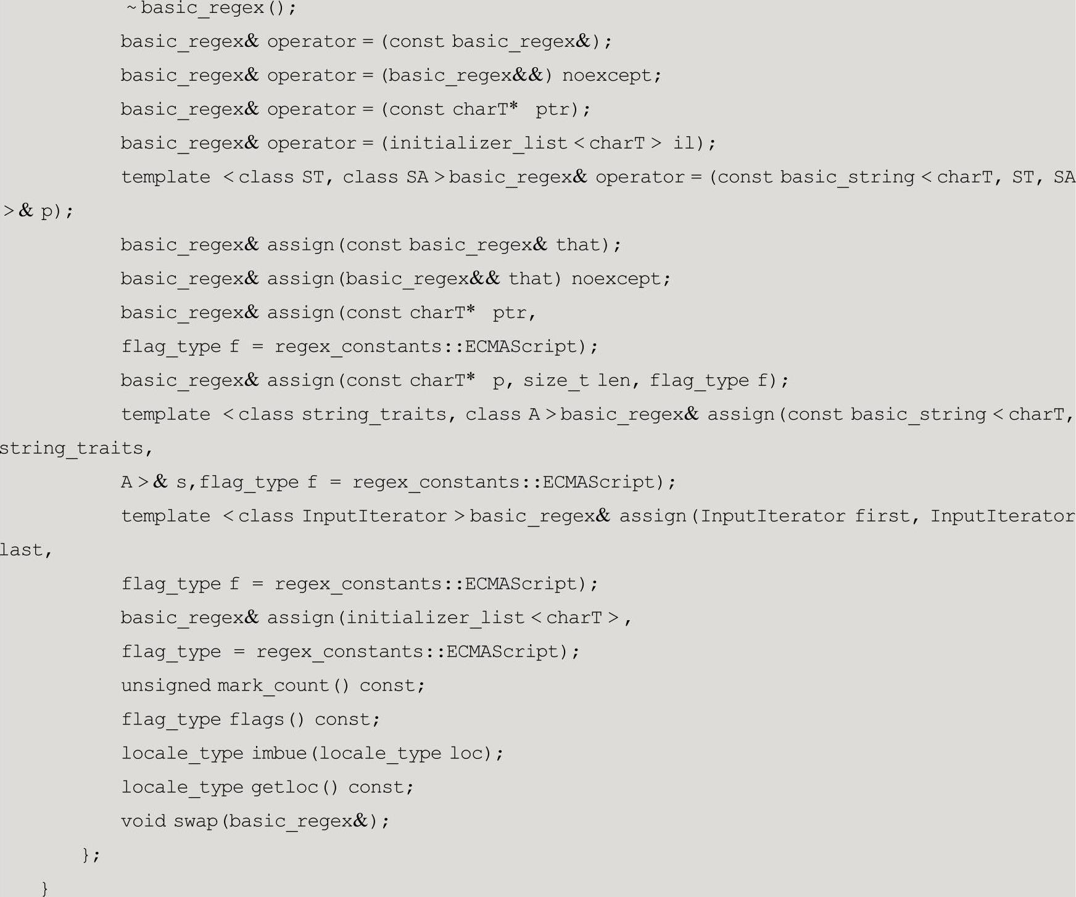This screenshot has height=897, width=1076.
Task: Click the ~basic_regex() destructor declaration
Action: pyautogui.click(x=211, y=8)
